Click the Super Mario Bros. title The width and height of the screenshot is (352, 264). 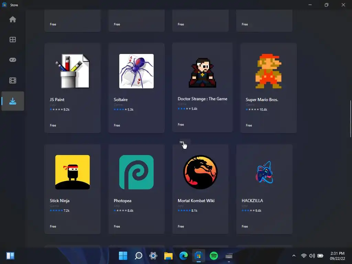(262, 100)
